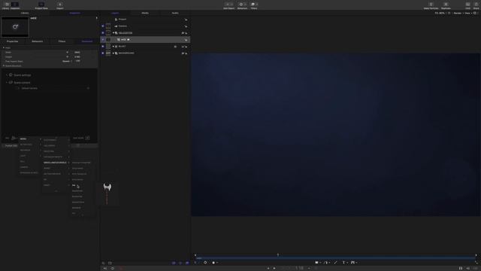
Task: Expand the BACKGROUND group disclosure triangle
Action: click(x=113, y=53)
